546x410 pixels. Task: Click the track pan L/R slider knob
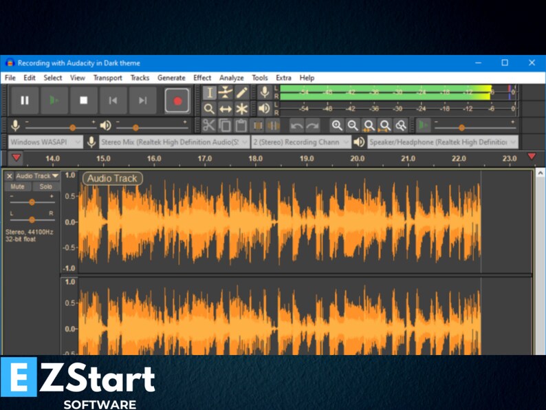(32, 219)
